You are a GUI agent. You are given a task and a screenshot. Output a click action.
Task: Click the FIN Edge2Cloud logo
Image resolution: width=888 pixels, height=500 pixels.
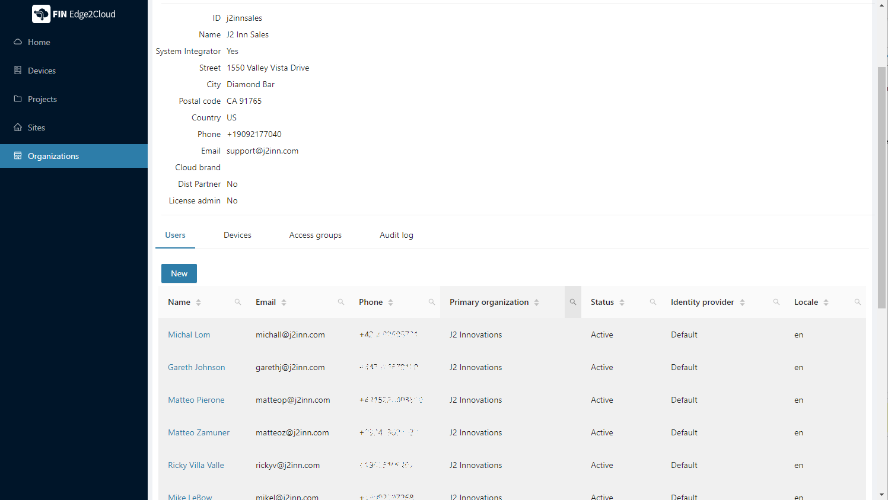[x=74, y=14]
